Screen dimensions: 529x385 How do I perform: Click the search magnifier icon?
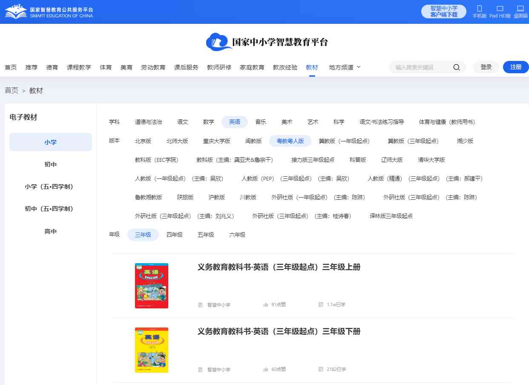point(456,67)
